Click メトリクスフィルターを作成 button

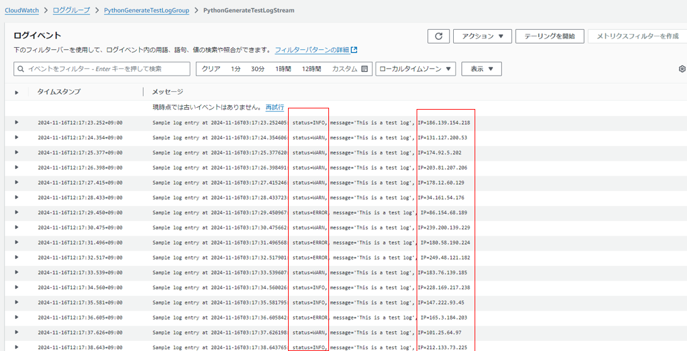pos(637,37)
